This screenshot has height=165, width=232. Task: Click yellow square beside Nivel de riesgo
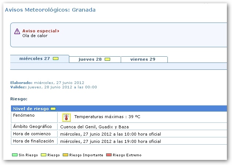point(53,109)
